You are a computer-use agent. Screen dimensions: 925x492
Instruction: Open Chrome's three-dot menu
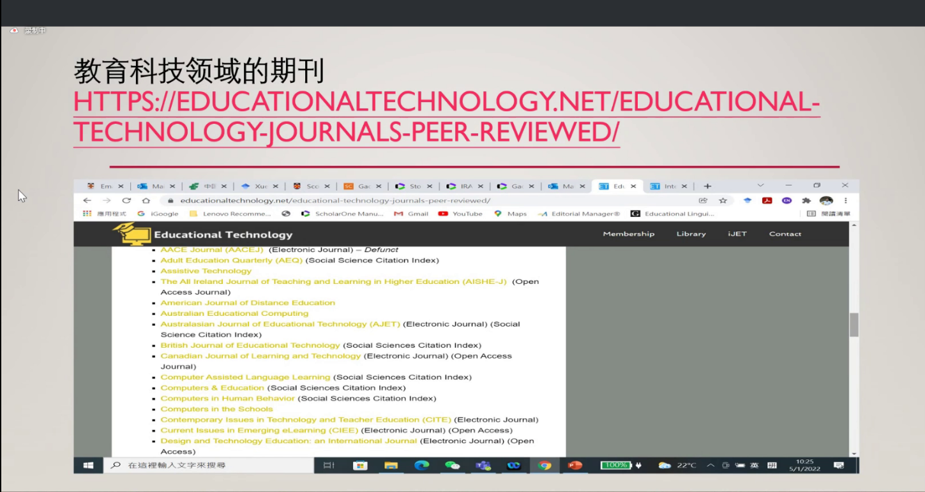(x=846, y=200)
